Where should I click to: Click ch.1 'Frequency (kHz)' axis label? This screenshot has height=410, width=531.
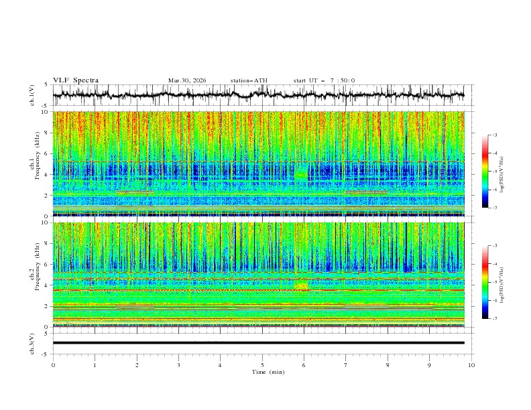click(38, 155)
